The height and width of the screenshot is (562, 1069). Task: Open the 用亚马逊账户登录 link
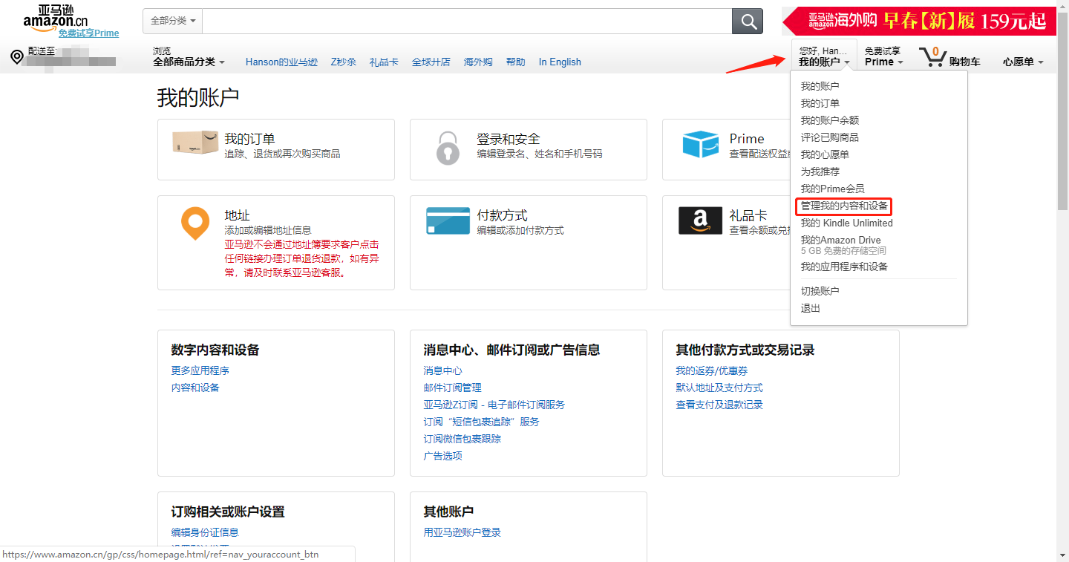click(462, 532)
